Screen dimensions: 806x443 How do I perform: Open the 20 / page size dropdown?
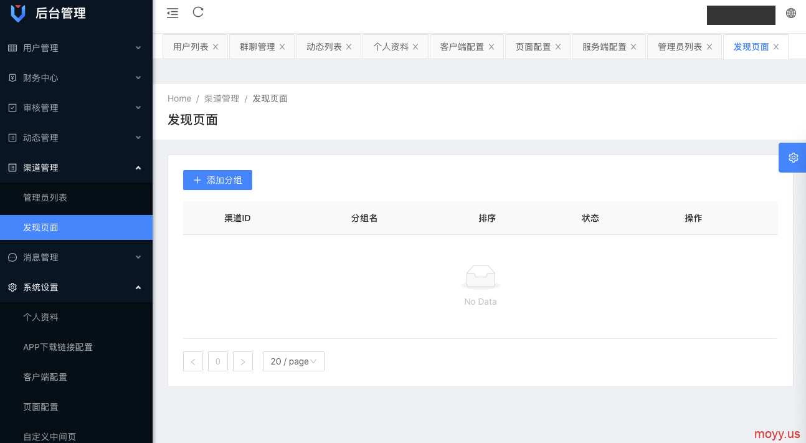tap(293, 361)
